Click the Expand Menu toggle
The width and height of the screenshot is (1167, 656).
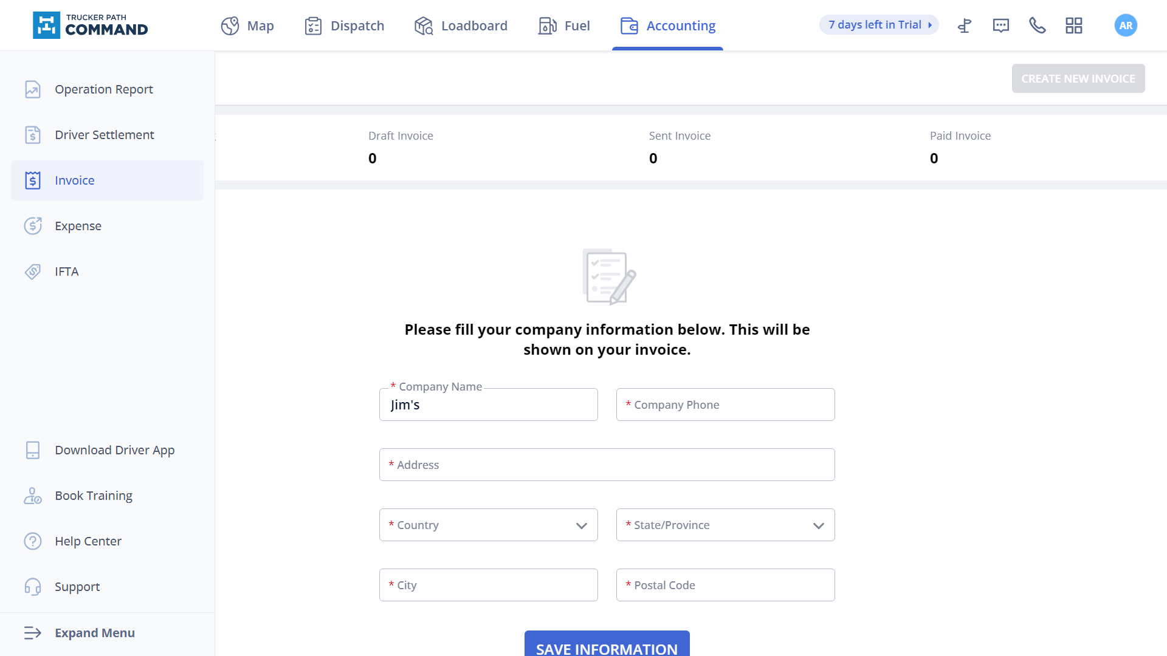click(95, 633)
